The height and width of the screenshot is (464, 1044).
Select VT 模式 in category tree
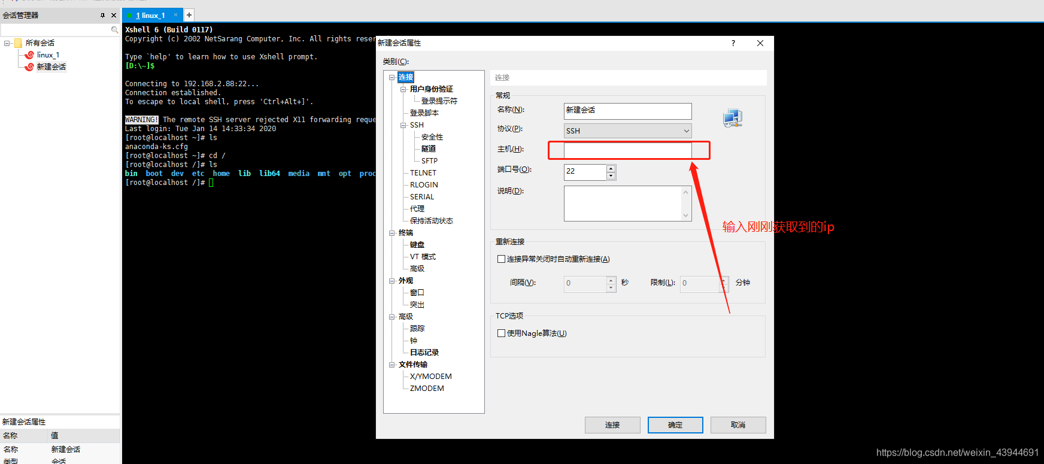coord(423,257)
